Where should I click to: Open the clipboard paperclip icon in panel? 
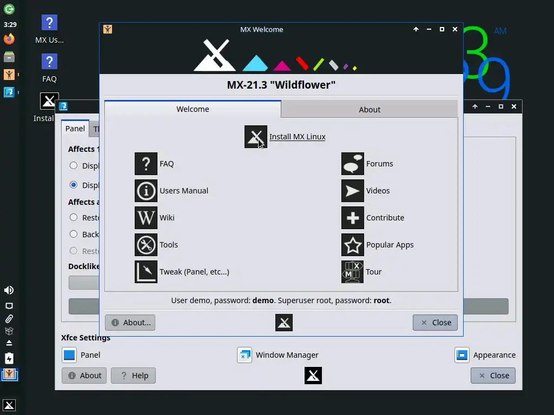point(9,319)
